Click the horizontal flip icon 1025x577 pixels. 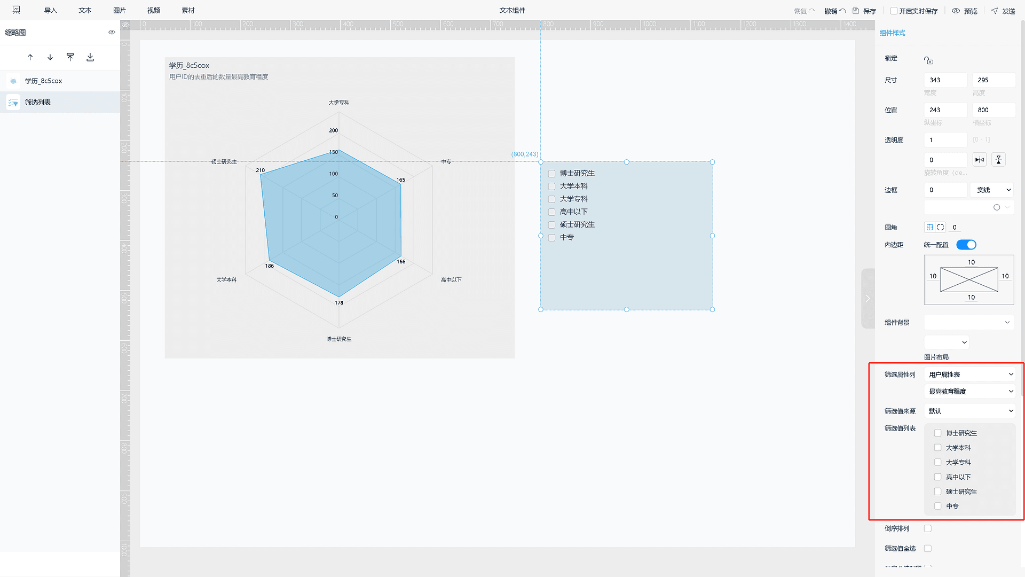980,160
